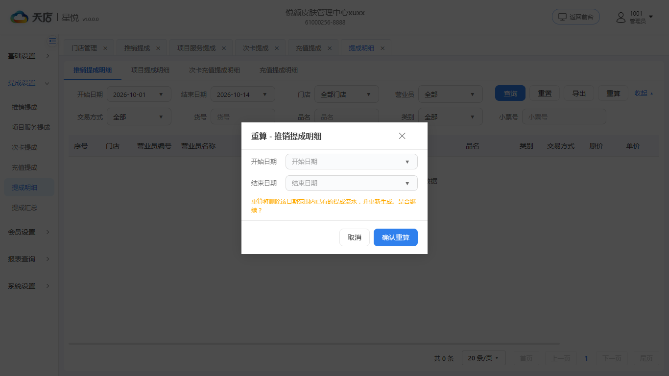Viewport: 669px width, 376px height.
Task: Select 推销提成 in the sidebar
Action: pos(29,107)
